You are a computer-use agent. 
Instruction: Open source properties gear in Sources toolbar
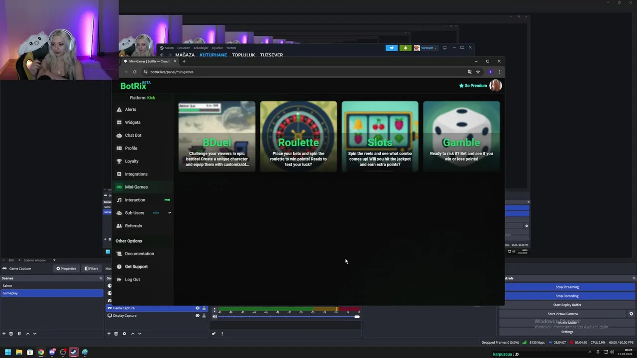[124, 334]
